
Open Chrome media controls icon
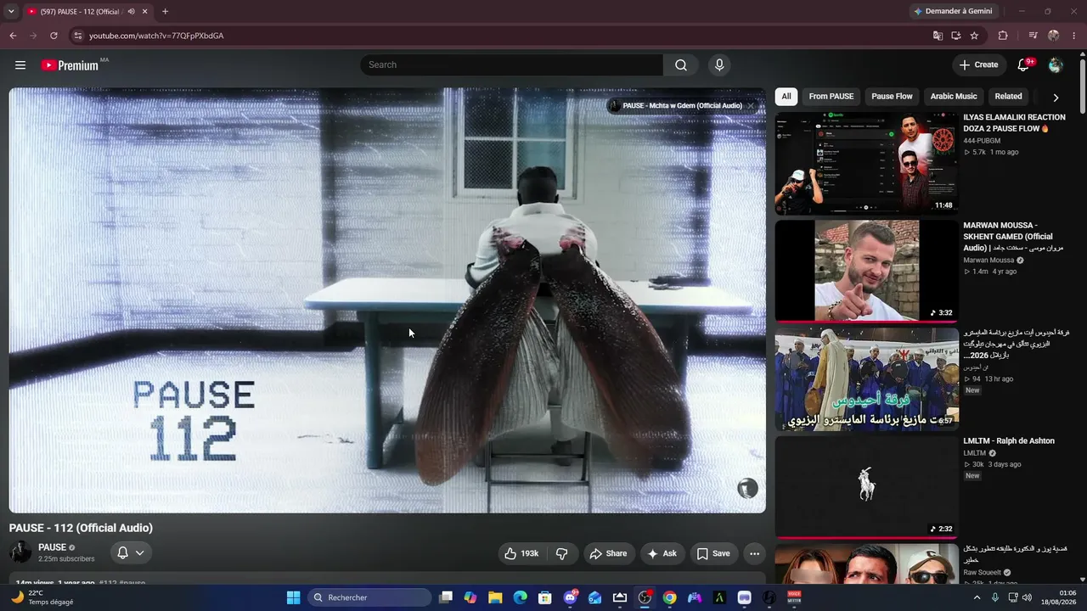1033,36
